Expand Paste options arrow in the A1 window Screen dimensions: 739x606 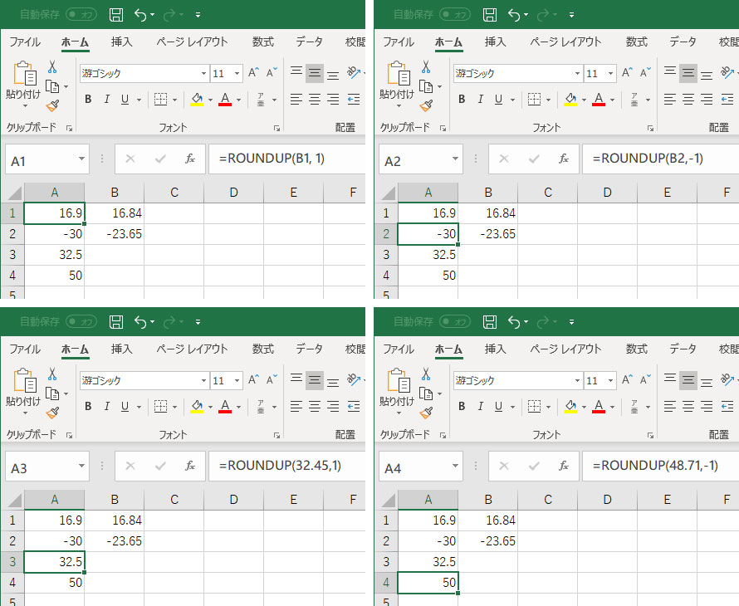25,107
